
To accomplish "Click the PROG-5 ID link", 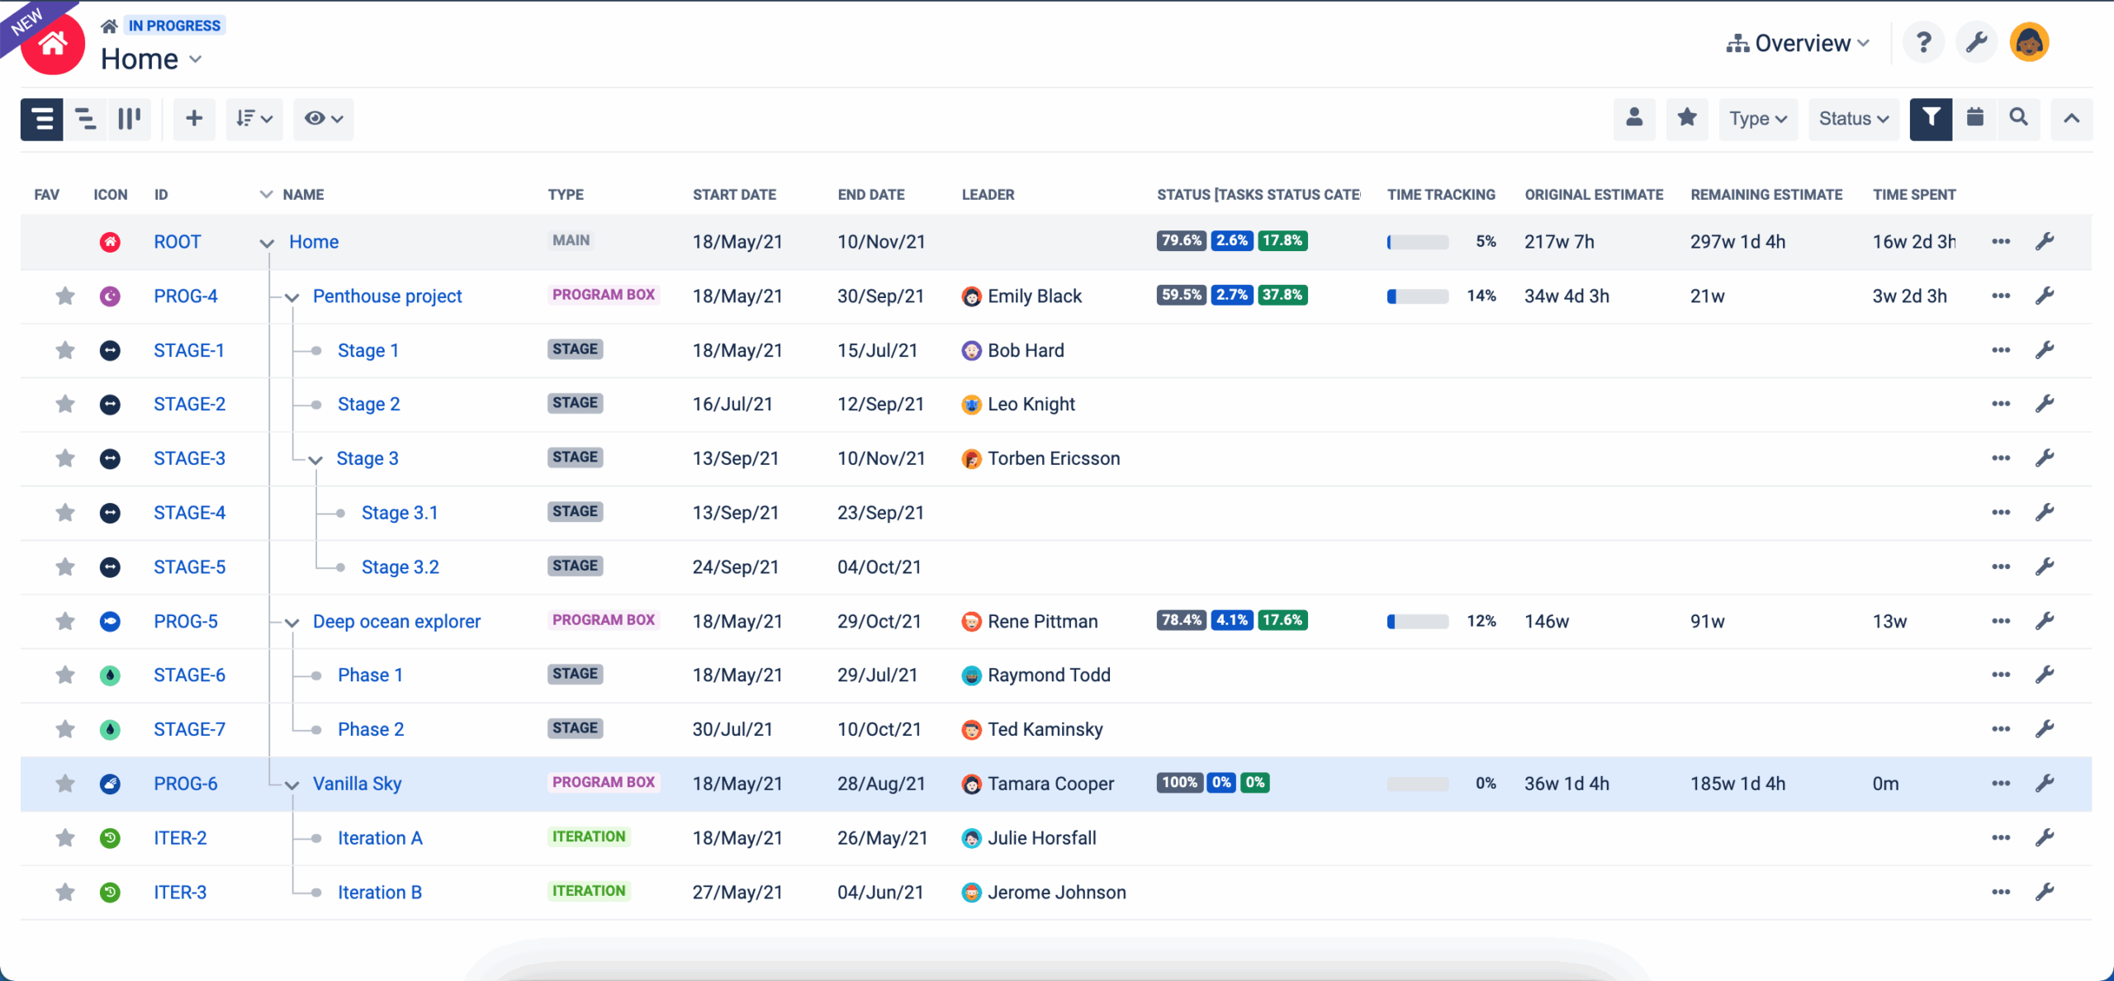I will [x=185, y=621].
